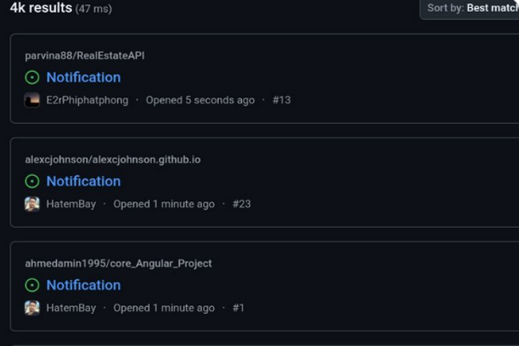
Task: Click the open-issue icon in the alexcjohnson.github.io result
Action: [32, 181]
